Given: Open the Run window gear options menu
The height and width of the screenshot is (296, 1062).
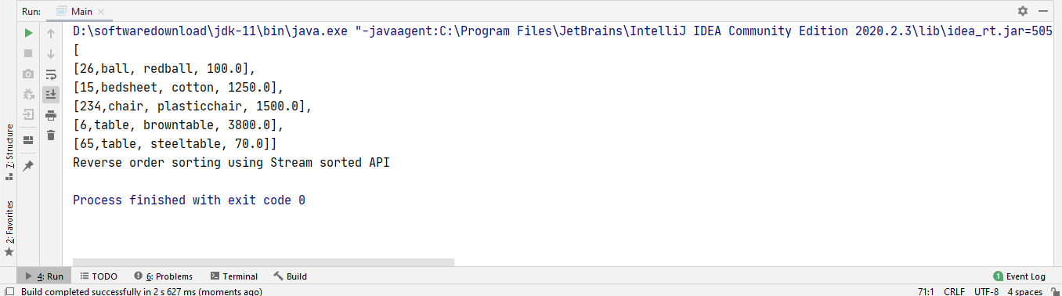Looking at the screenshot, I should [x=1023, y=11].
